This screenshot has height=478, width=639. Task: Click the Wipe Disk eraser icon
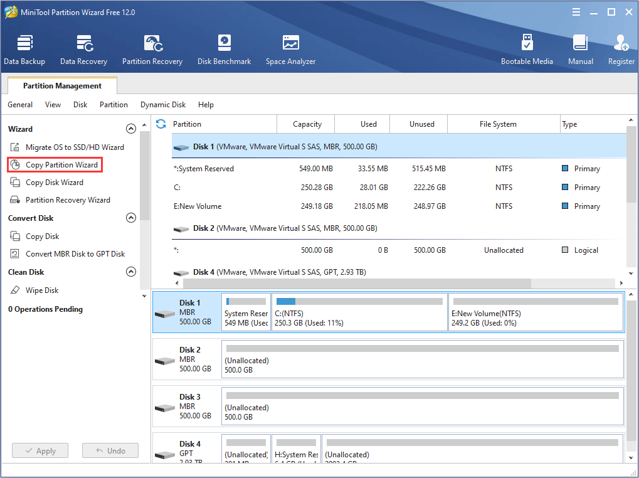click(x=14, y=290)
